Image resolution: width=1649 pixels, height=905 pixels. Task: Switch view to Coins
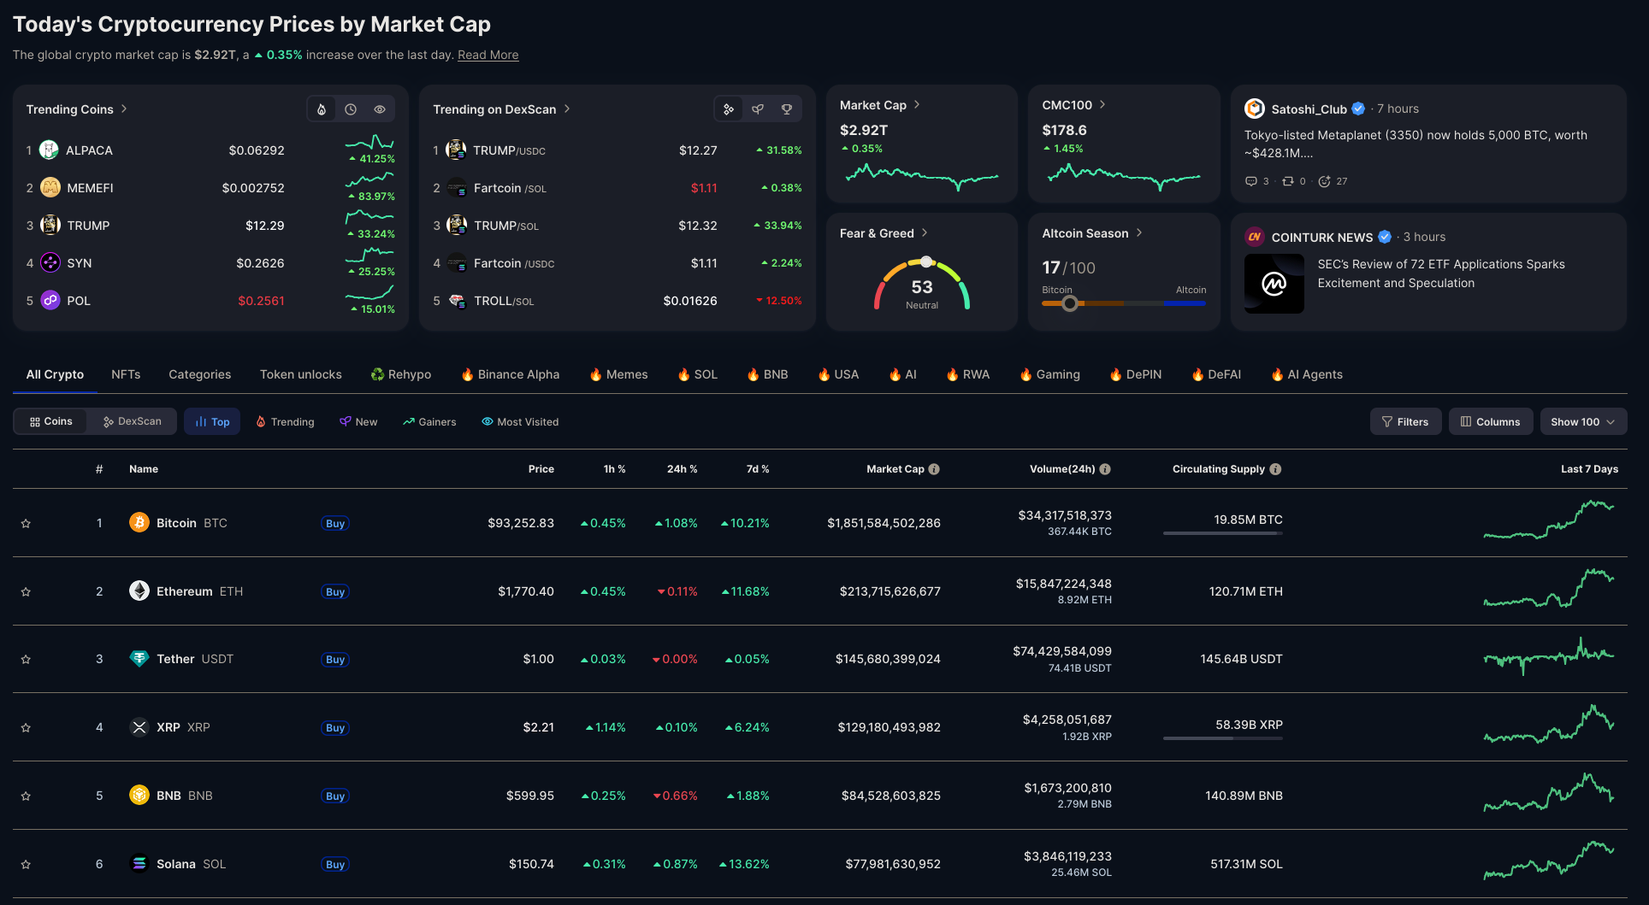tap(51, 421)
